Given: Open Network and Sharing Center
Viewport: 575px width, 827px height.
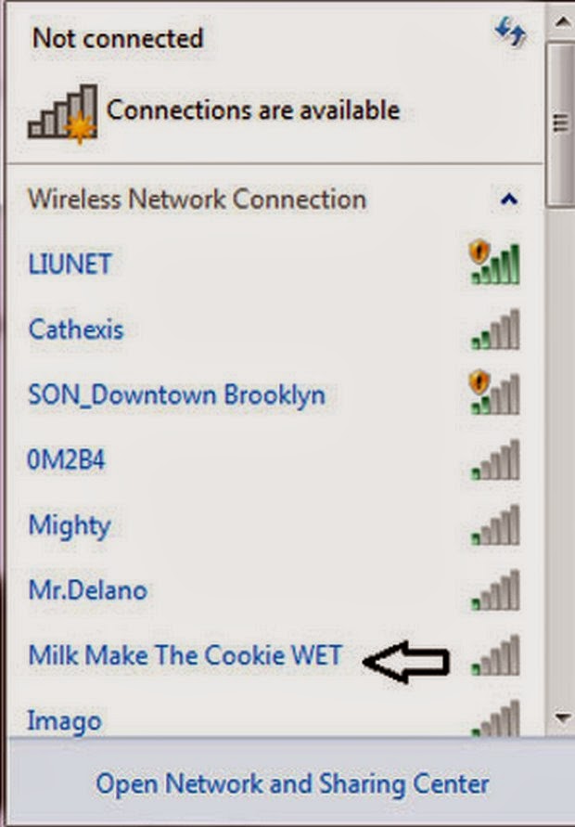Looking at the screenshot, I should pyautogui.click(x=292, y=783).
